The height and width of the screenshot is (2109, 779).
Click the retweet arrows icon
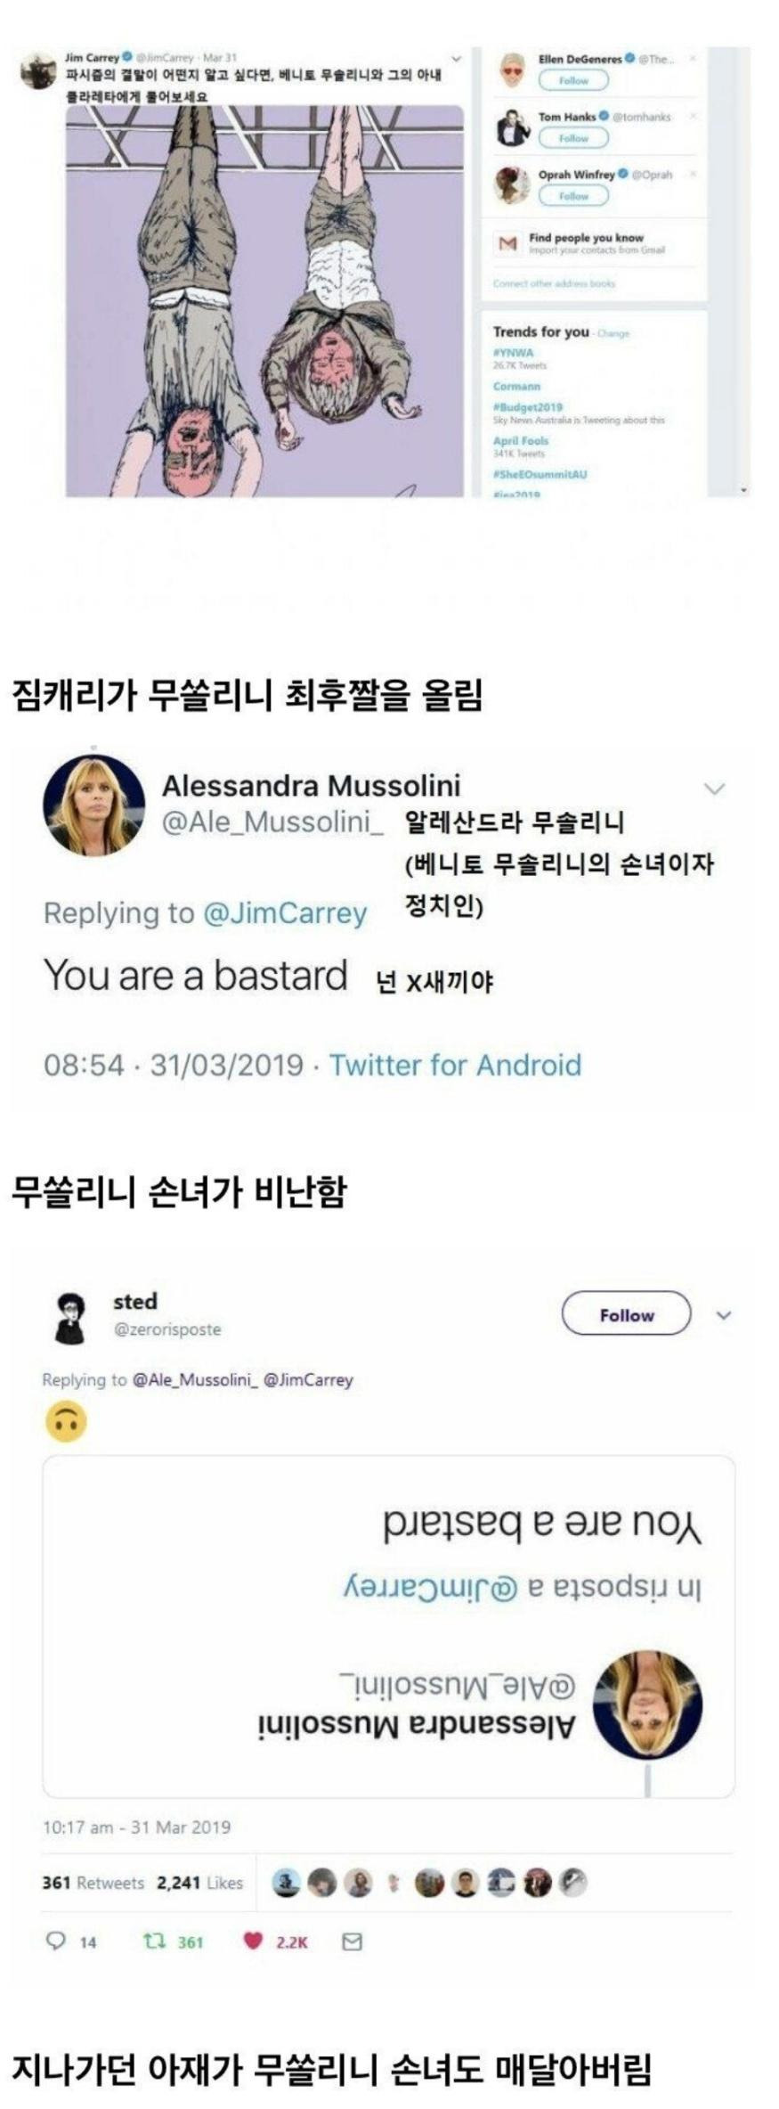[x=152, y=1941]
